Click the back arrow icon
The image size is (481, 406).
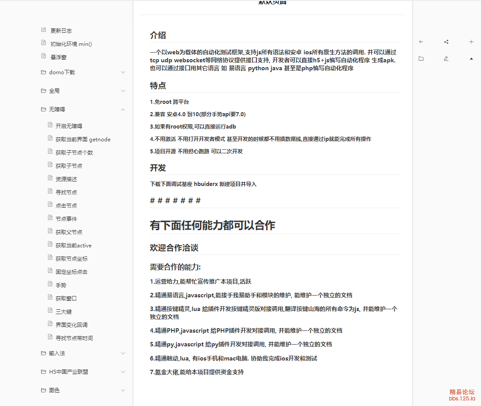(x=421, y=42)
